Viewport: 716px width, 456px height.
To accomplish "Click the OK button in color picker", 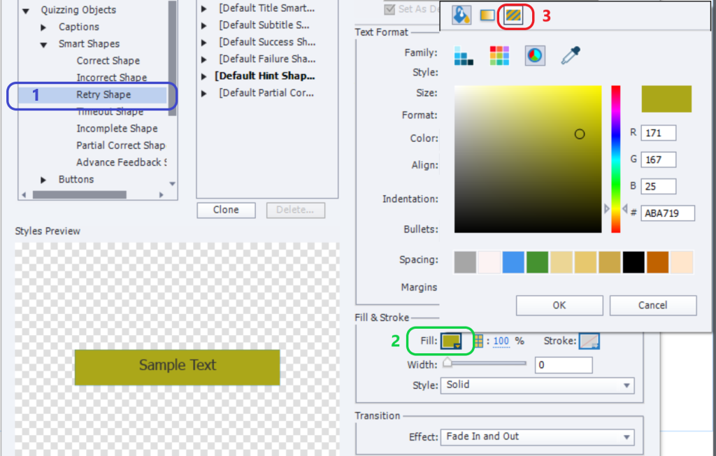I will (559, 306).
